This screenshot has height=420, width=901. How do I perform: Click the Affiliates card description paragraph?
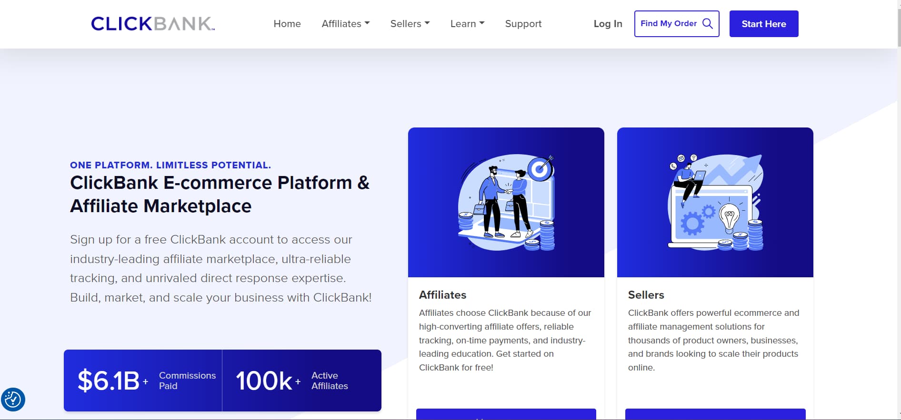tap(505, 340)
